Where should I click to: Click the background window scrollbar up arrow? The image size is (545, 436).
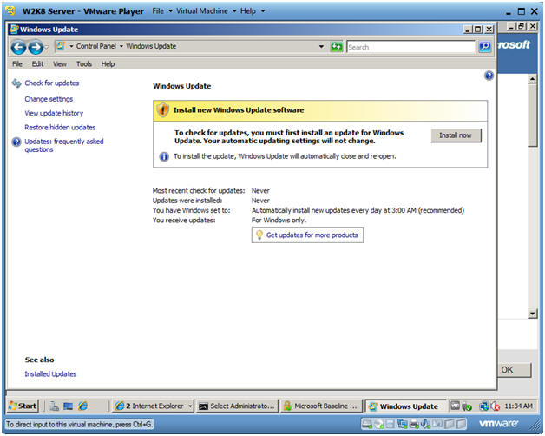532,79
